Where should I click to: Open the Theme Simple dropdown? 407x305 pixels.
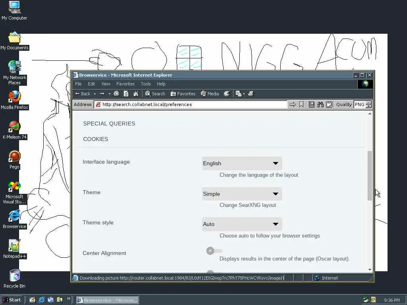pos(242,194)
